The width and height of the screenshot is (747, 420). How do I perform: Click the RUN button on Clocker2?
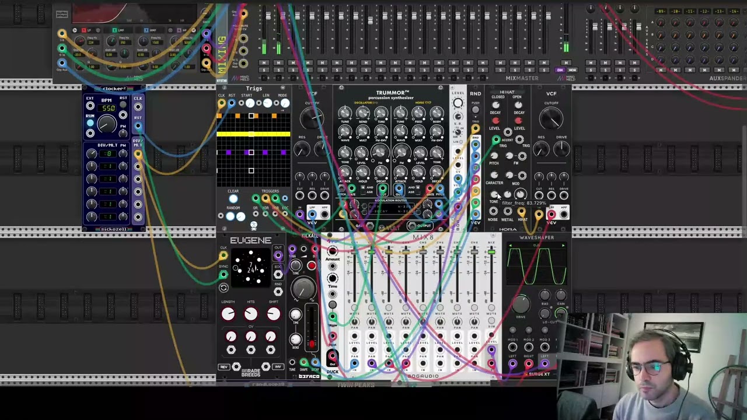90,122
